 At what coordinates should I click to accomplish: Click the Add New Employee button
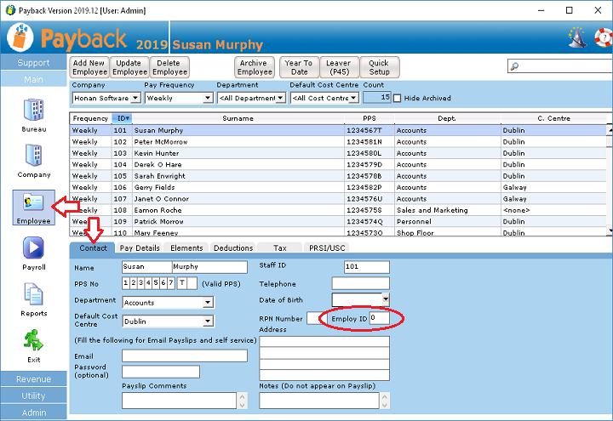click(89, 67)
